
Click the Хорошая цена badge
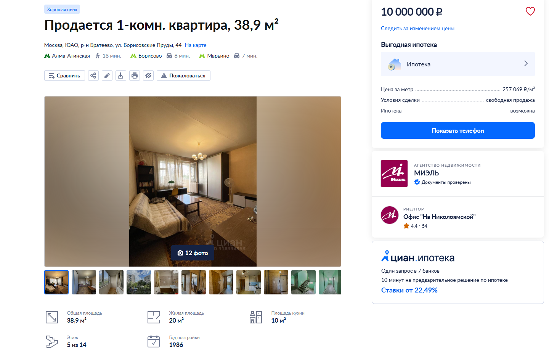click(x=62, y=10)
